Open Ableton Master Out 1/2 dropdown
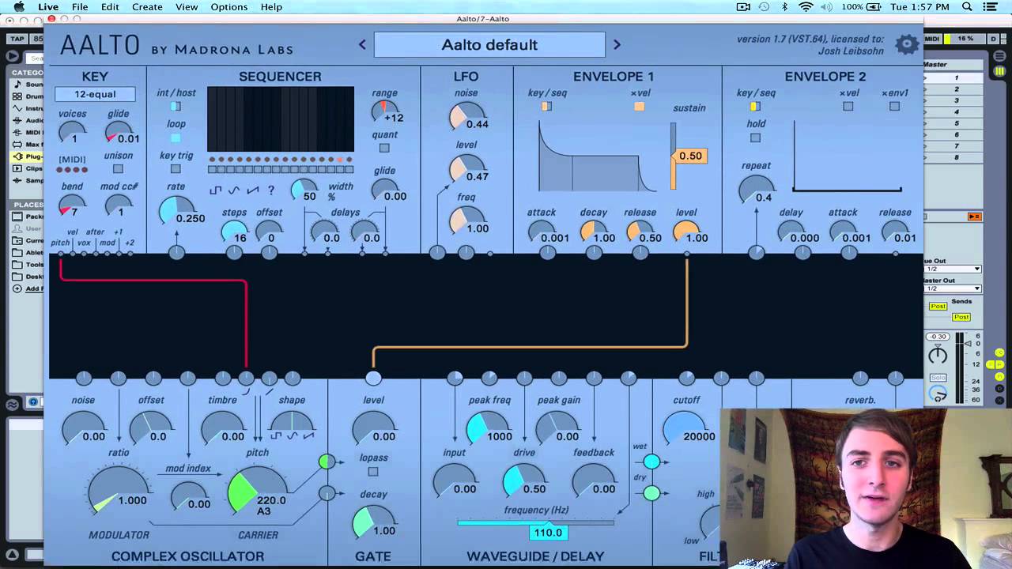1012x569 pixels. click(953, 288)
